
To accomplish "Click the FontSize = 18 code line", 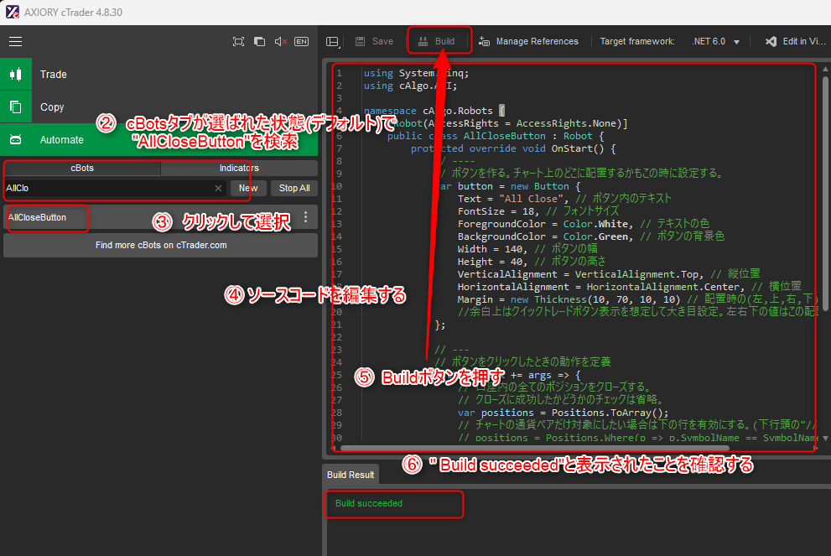I will 538,211.
